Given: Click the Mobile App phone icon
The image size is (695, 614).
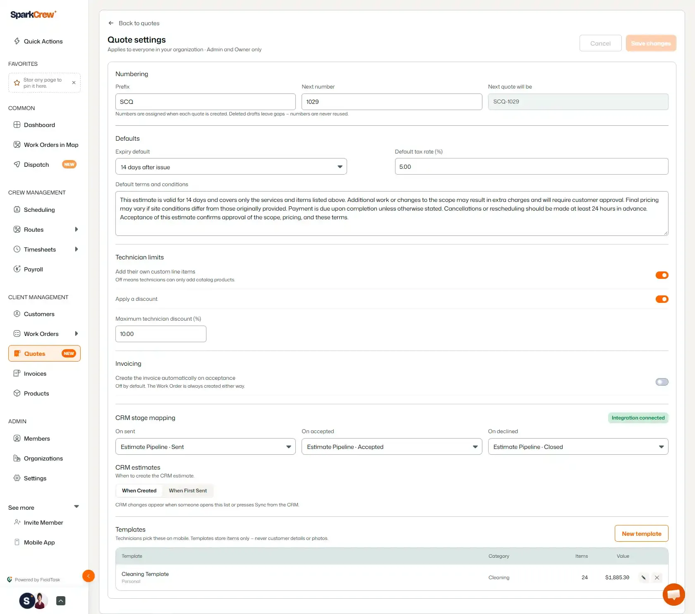Looking at the screenshot, I should (17, 542).
